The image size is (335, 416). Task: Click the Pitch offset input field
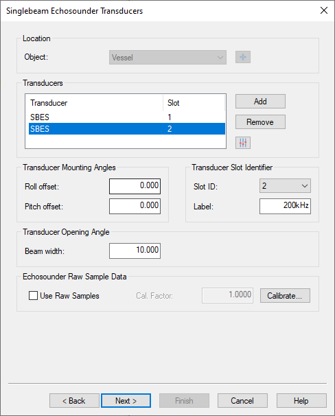click(x=135, y=206)
